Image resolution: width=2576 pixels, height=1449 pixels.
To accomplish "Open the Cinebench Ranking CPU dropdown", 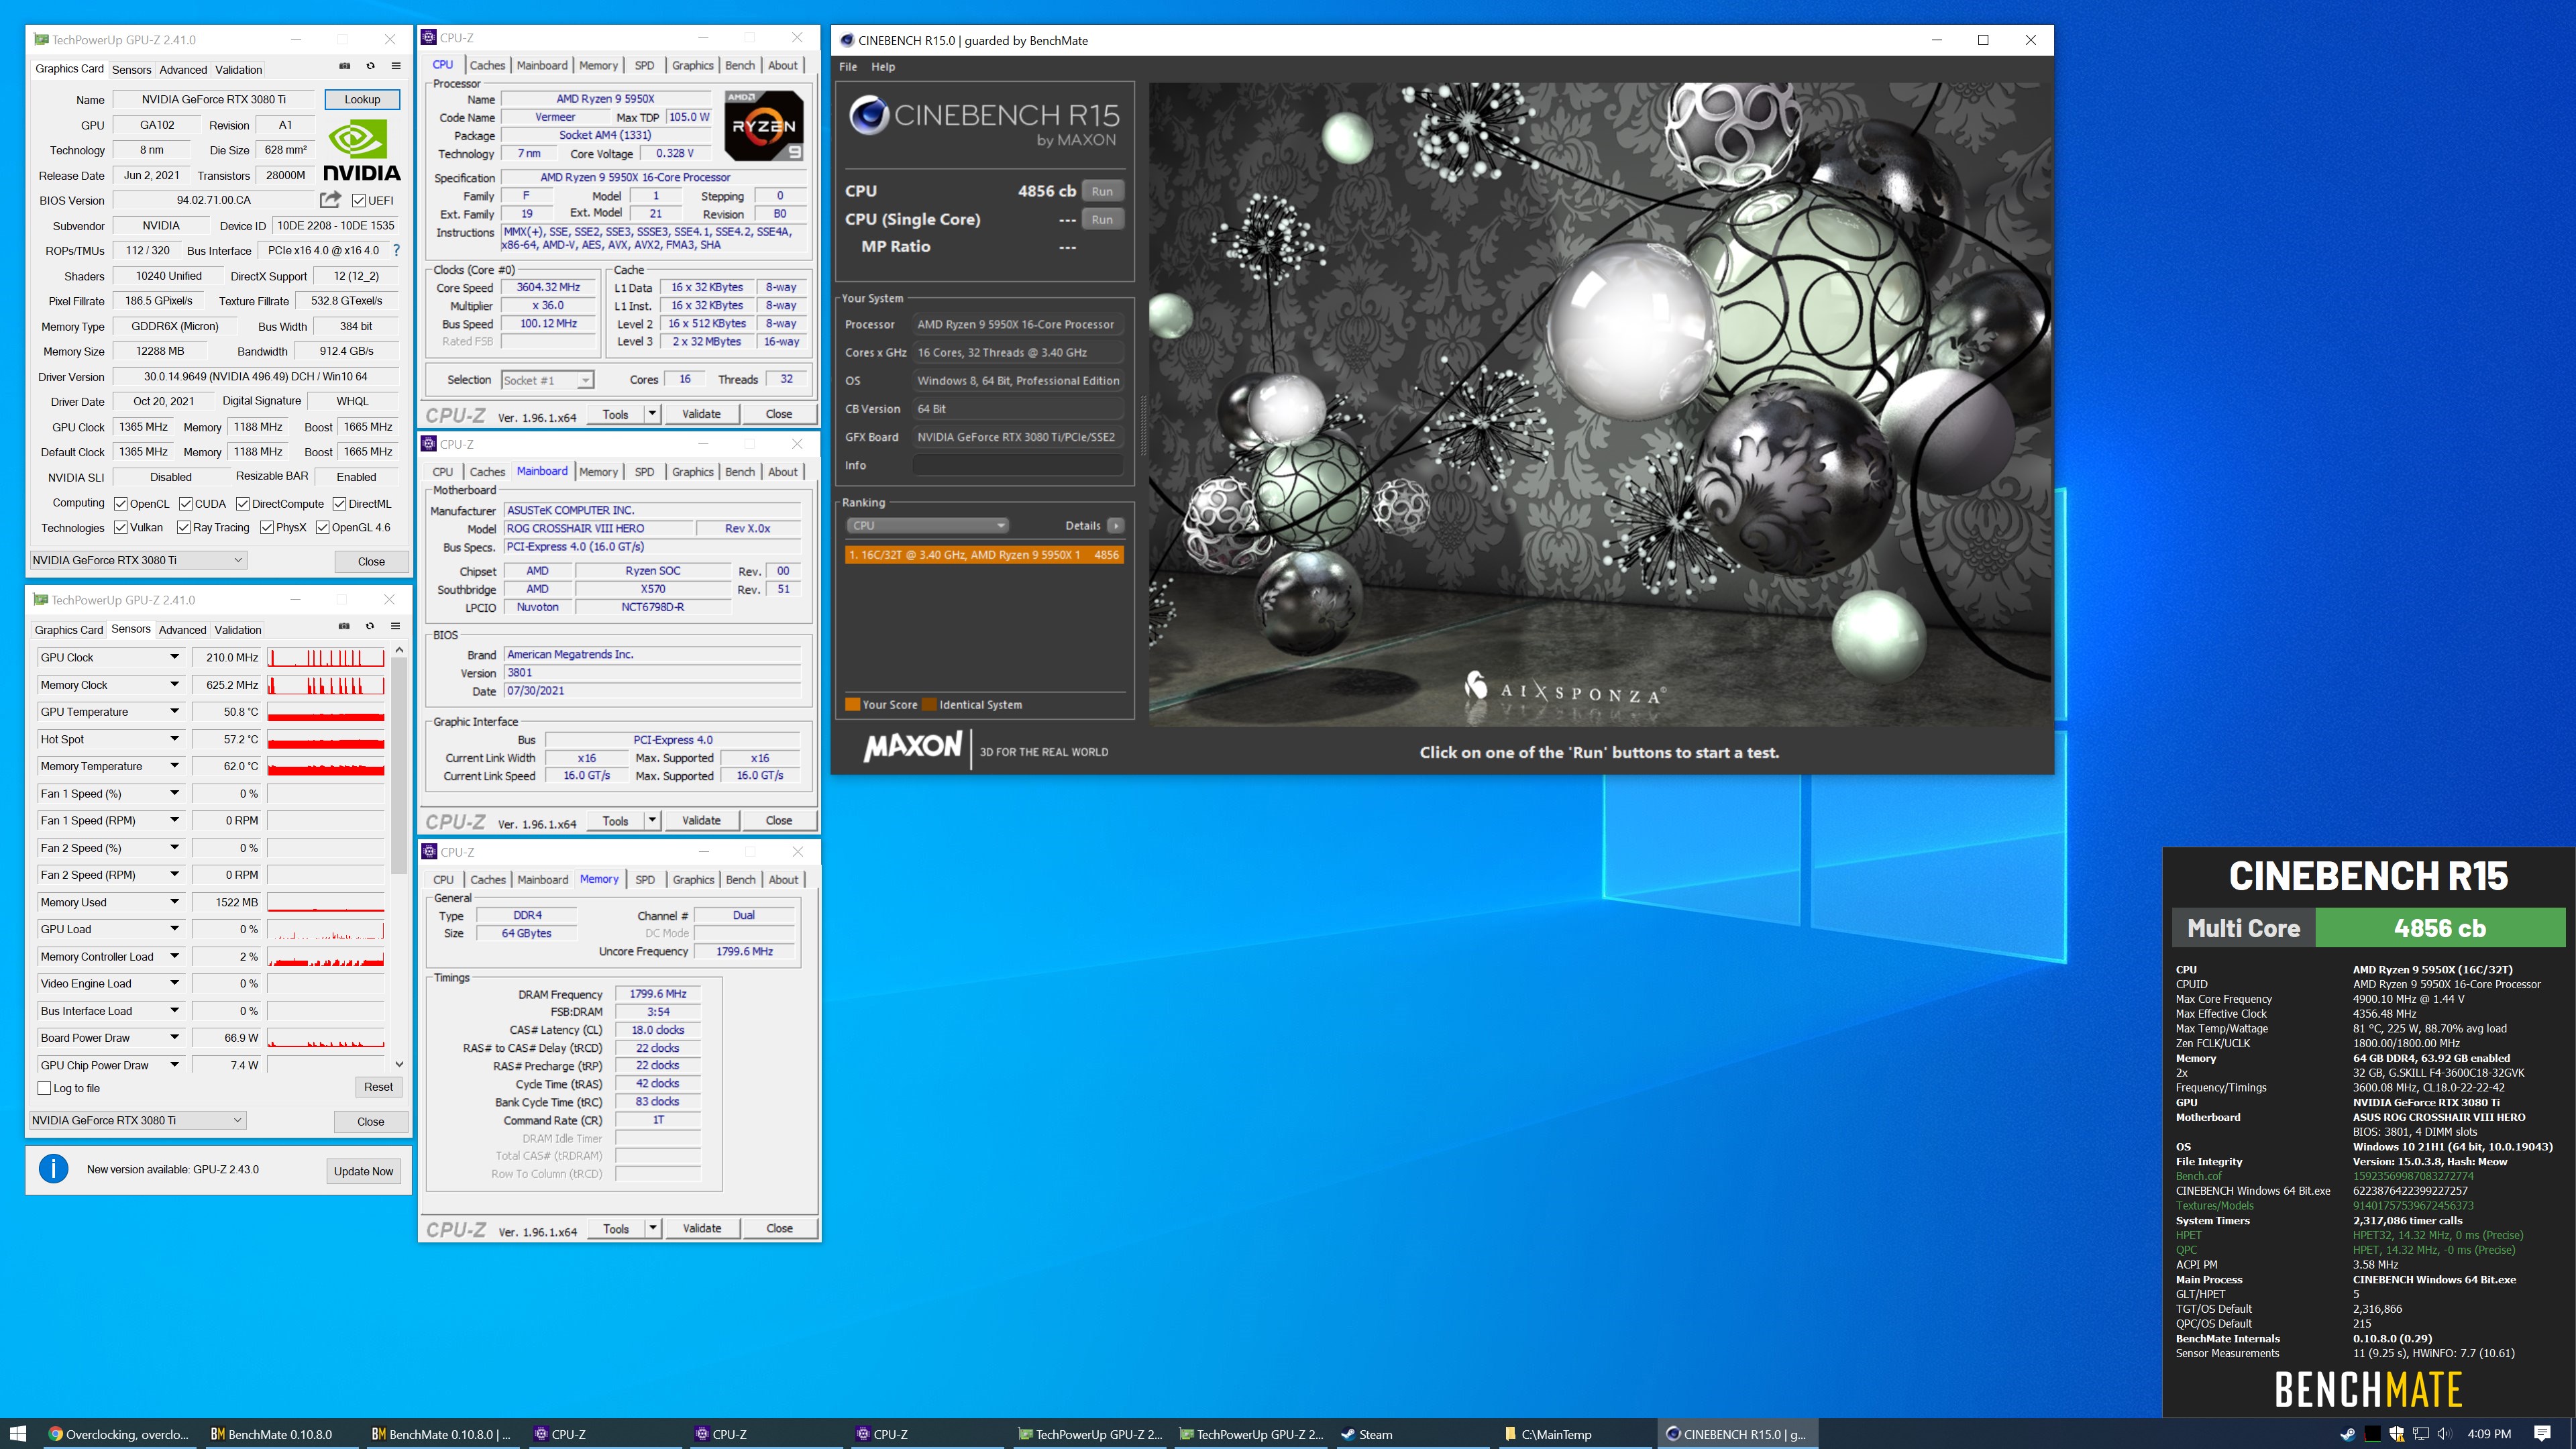I will point(927,525).
